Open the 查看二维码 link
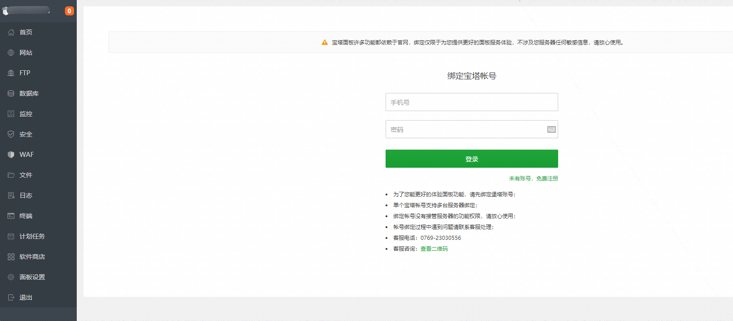Screen dimensions: 733x321 click(x=434, y=249)
